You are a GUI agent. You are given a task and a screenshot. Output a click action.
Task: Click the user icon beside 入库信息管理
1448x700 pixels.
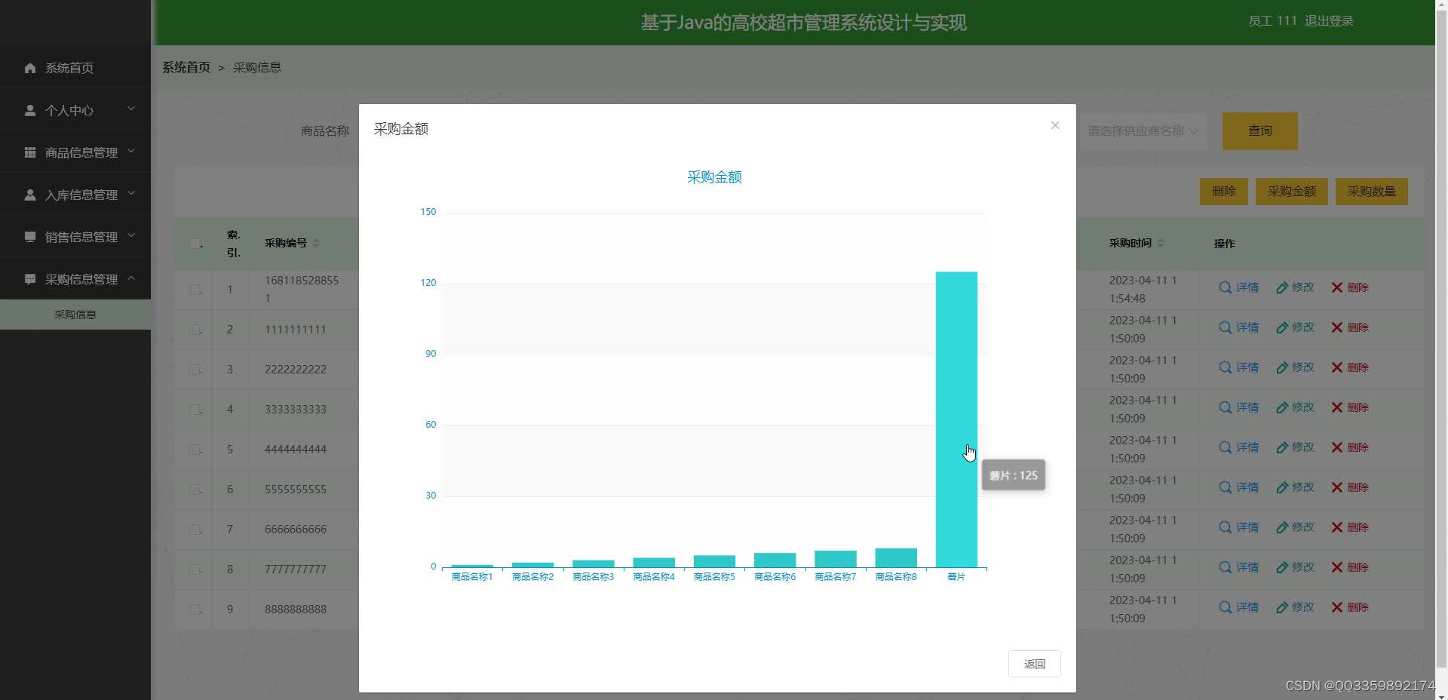click(30, 195)
